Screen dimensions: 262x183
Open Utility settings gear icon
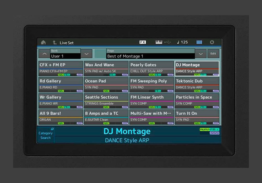[x=212, y=42]
